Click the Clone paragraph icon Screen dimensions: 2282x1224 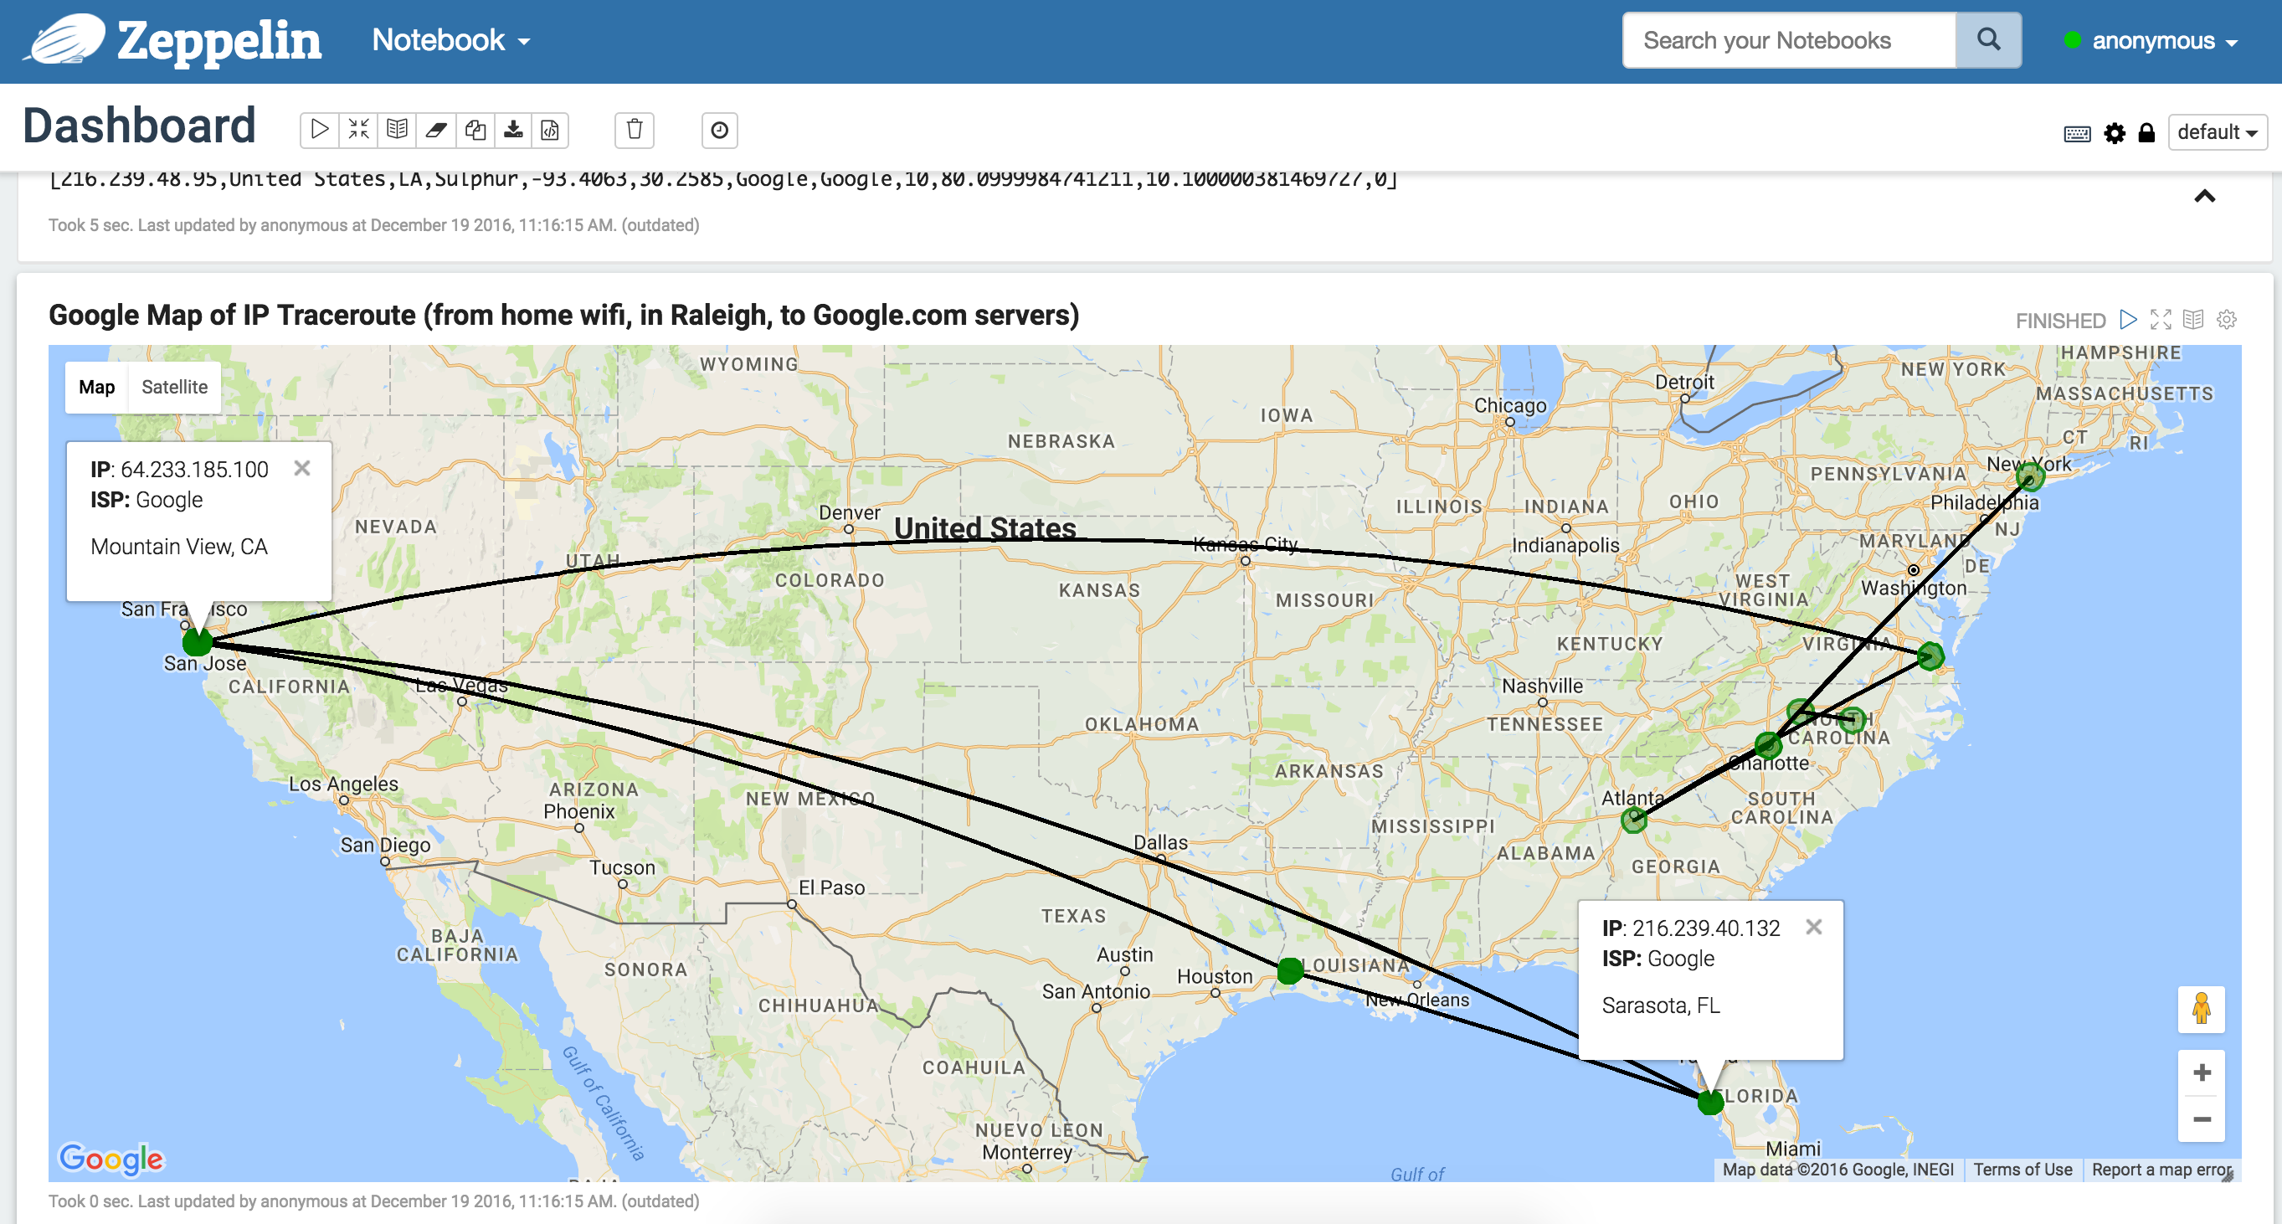click(475, 130)
